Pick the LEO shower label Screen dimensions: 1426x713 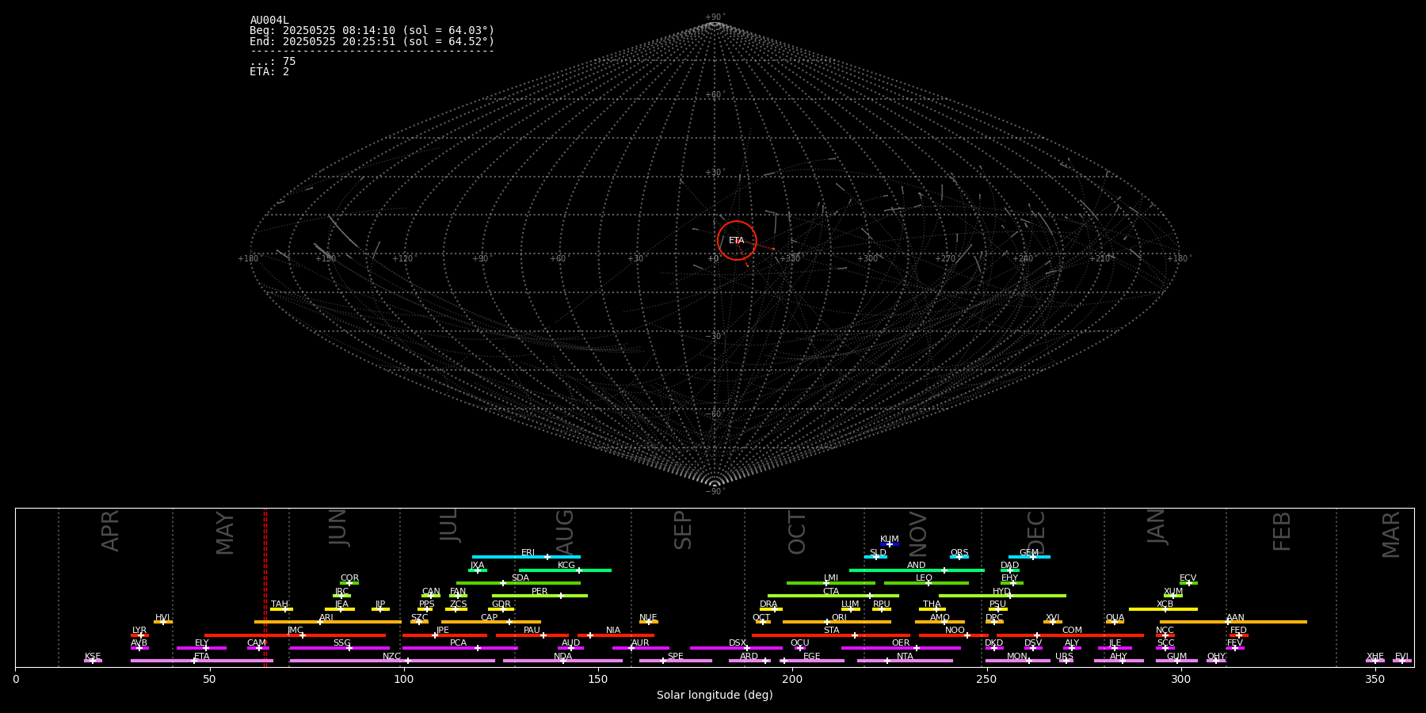[925, 578]
